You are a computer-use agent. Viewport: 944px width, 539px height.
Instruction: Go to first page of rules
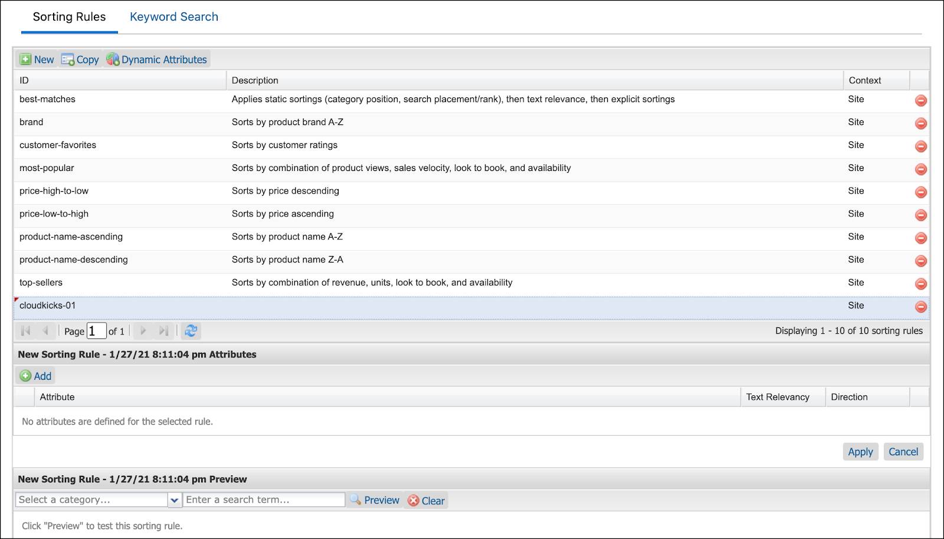tap(25, 331)
